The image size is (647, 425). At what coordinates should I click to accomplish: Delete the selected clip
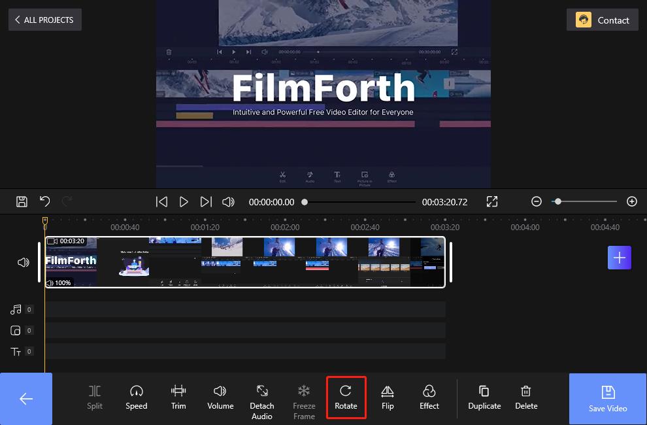[x=526, y=398]
